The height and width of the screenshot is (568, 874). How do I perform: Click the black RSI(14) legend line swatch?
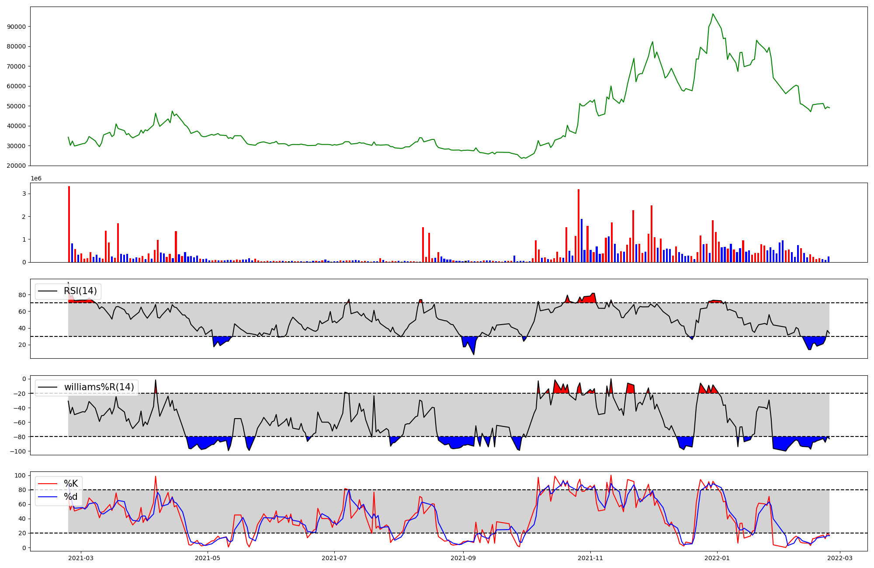click(48, 291)
